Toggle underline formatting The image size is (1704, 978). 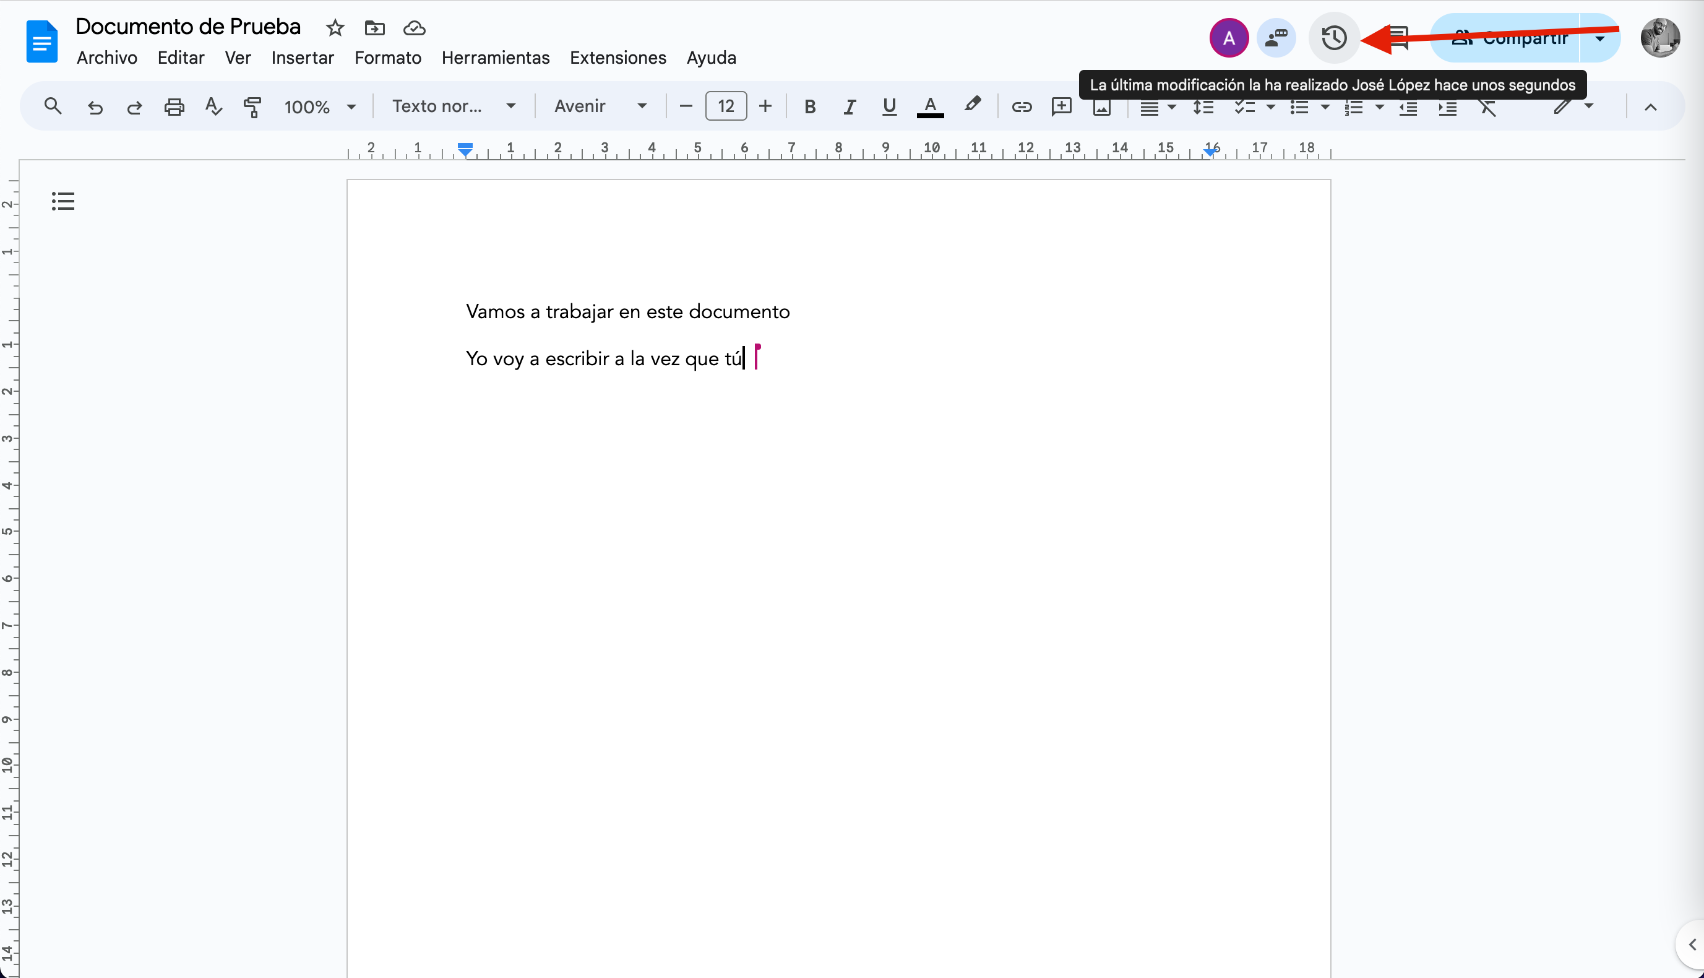(x=889, y=106)
